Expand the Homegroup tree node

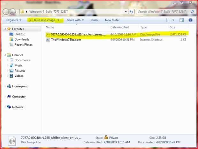5,86
